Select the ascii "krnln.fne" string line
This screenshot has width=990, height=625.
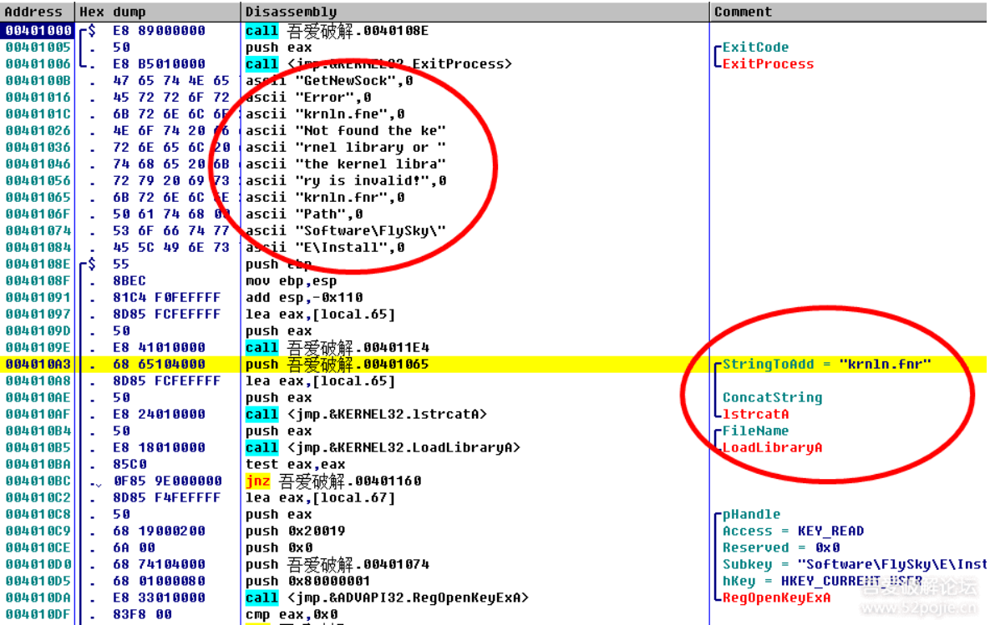(325, 114)
